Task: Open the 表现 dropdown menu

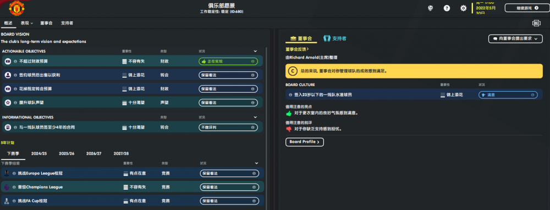Action: [26, 23]
